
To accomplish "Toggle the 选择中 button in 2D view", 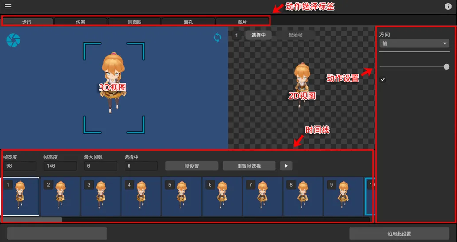I will 258,35.
